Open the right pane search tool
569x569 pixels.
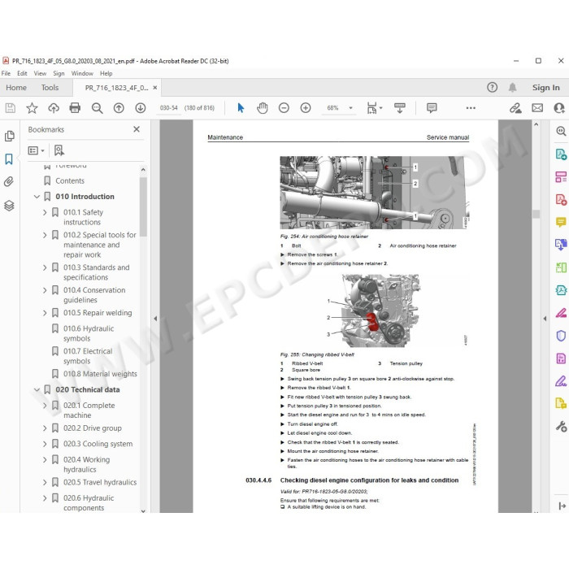coord(561,131)
